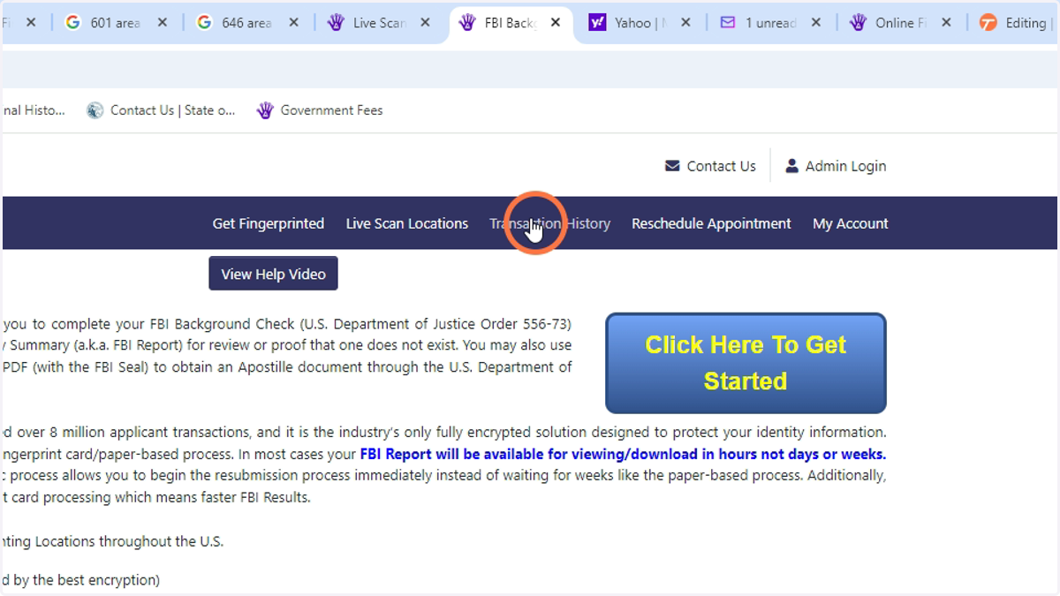Click the View Help Video button
The width and height of the screenshot is (1060, 596).
click(x=273, y=274)
